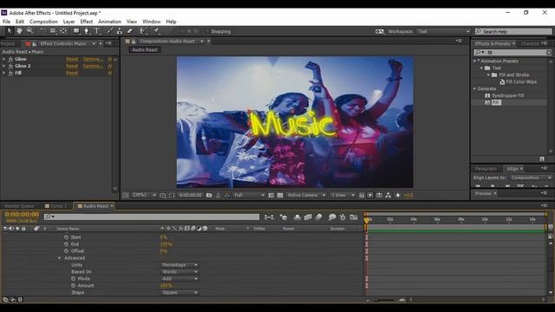
Task: Select Fill Color Wipe preset
Action: tap(521, 81)
